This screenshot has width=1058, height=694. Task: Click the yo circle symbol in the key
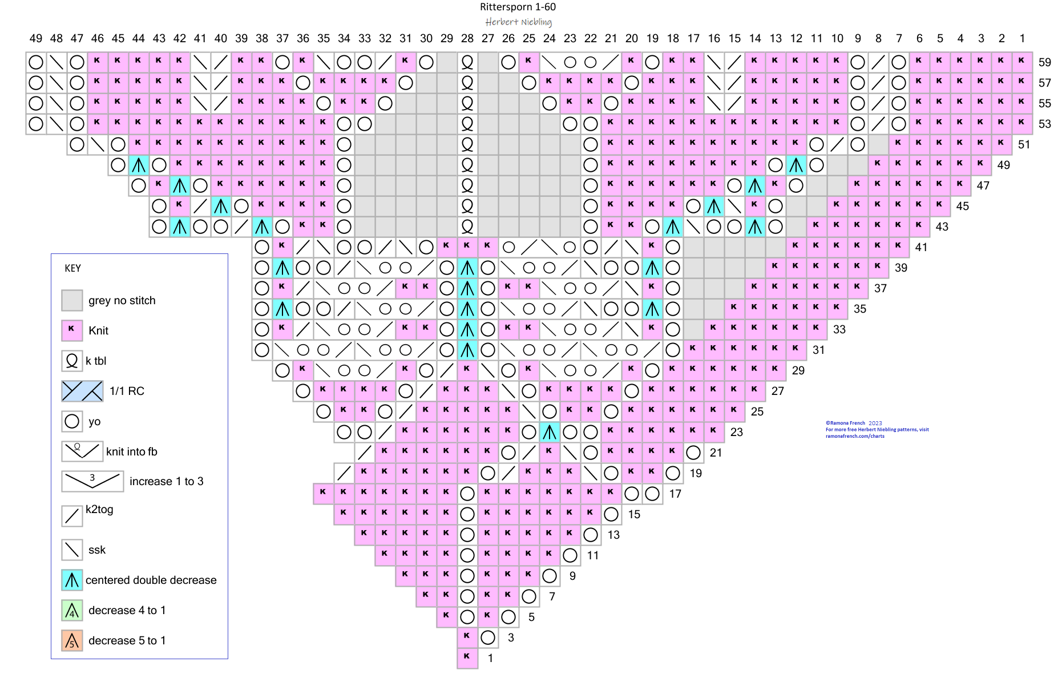(x=72, y=421)
